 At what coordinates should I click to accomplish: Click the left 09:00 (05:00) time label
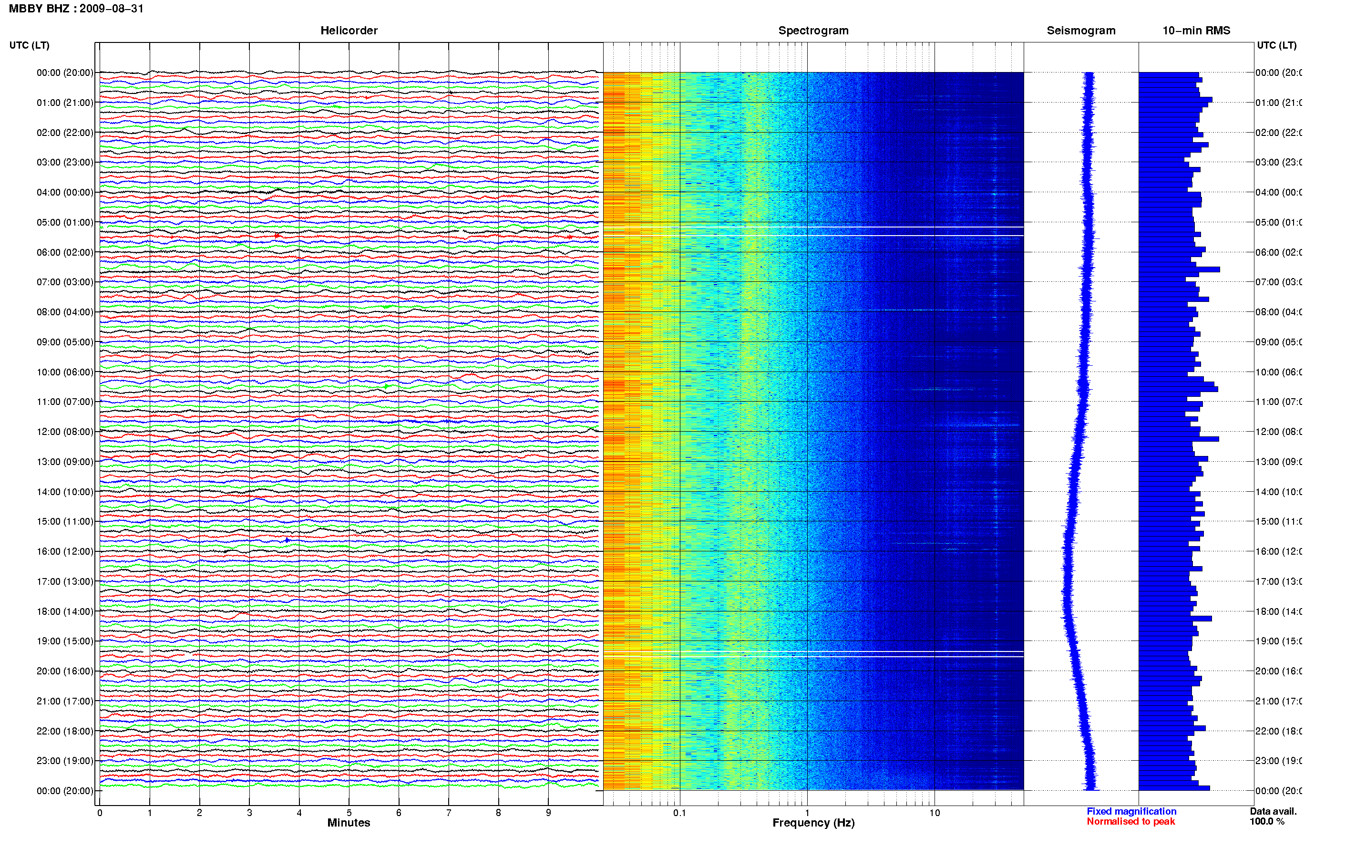pyautogui.click(x=65, y=342)
